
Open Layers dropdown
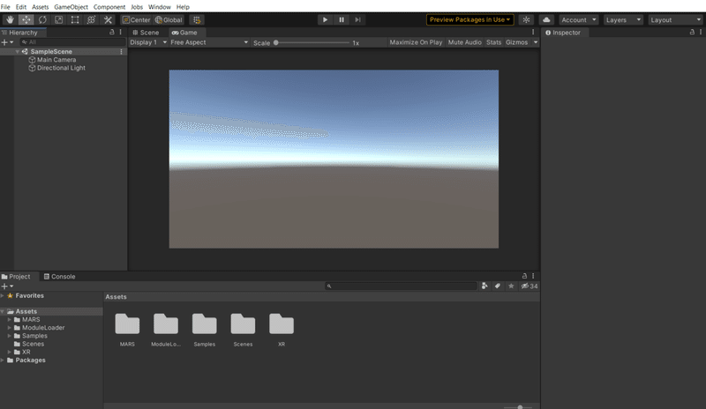pyautogui.click(x=623, y=19)
